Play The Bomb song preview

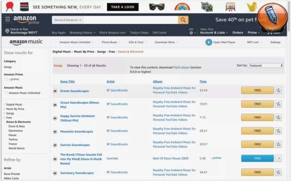(55, 159)
